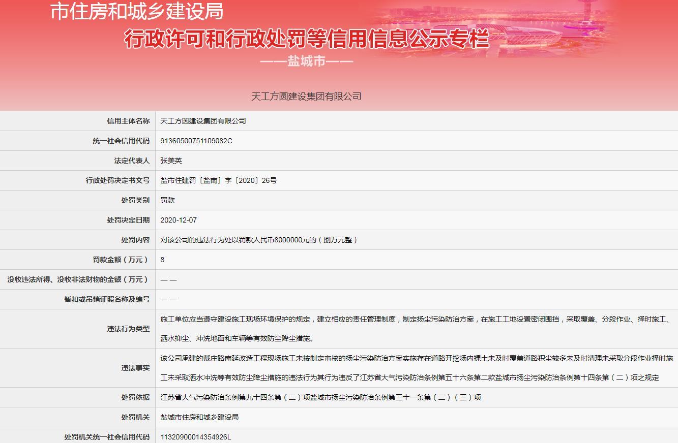Viewport: 678px width, 443px height.
Task: Click the label 处罚依据
Action: tap(135, 397)
